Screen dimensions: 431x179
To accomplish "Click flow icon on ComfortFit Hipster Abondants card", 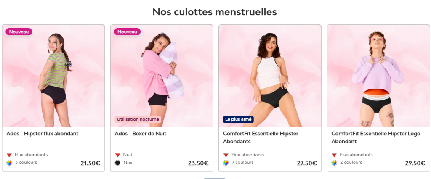I will coord(226,155).
